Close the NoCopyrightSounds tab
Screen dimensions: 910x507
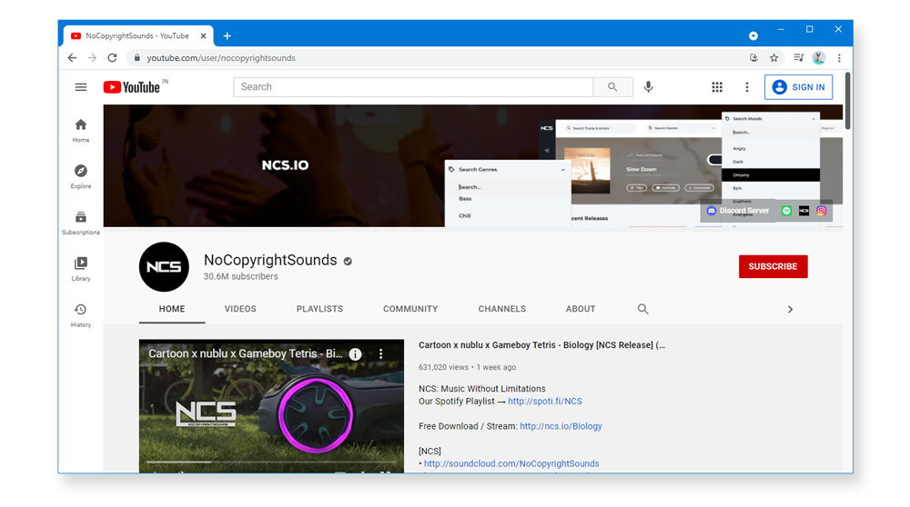pyautogui.click(x=203, y=36)
